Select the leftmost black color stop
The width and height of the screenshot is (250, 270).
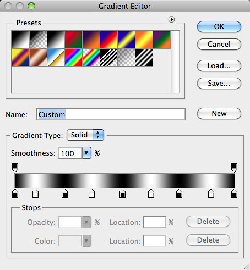click(15, 194)
